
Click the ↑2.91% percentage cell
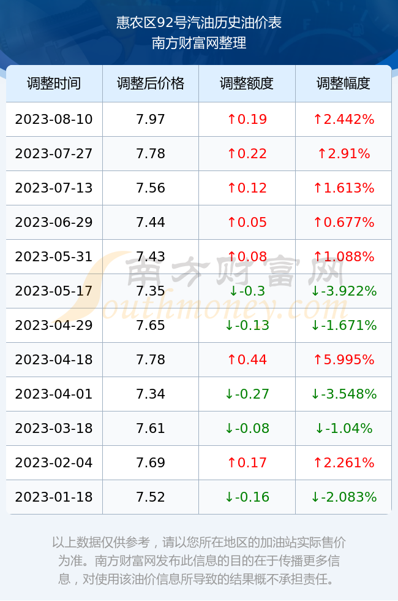[x=344, y=154]
